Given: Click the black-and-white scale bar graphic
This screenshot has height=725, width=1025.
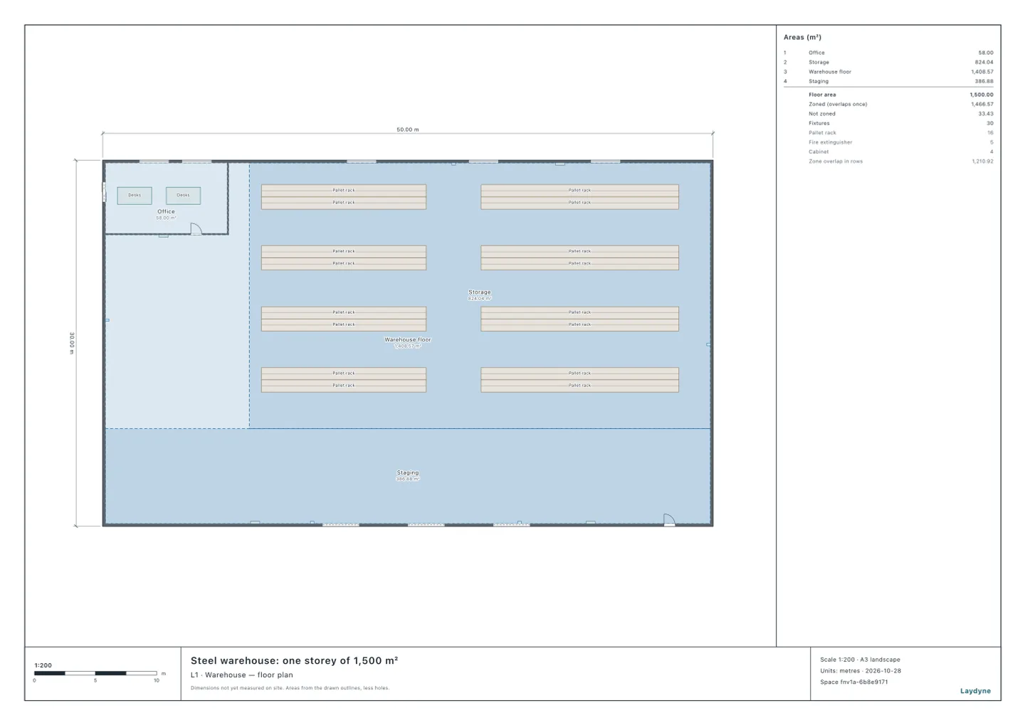Looking at the screenshot, I should pos(95,673).
